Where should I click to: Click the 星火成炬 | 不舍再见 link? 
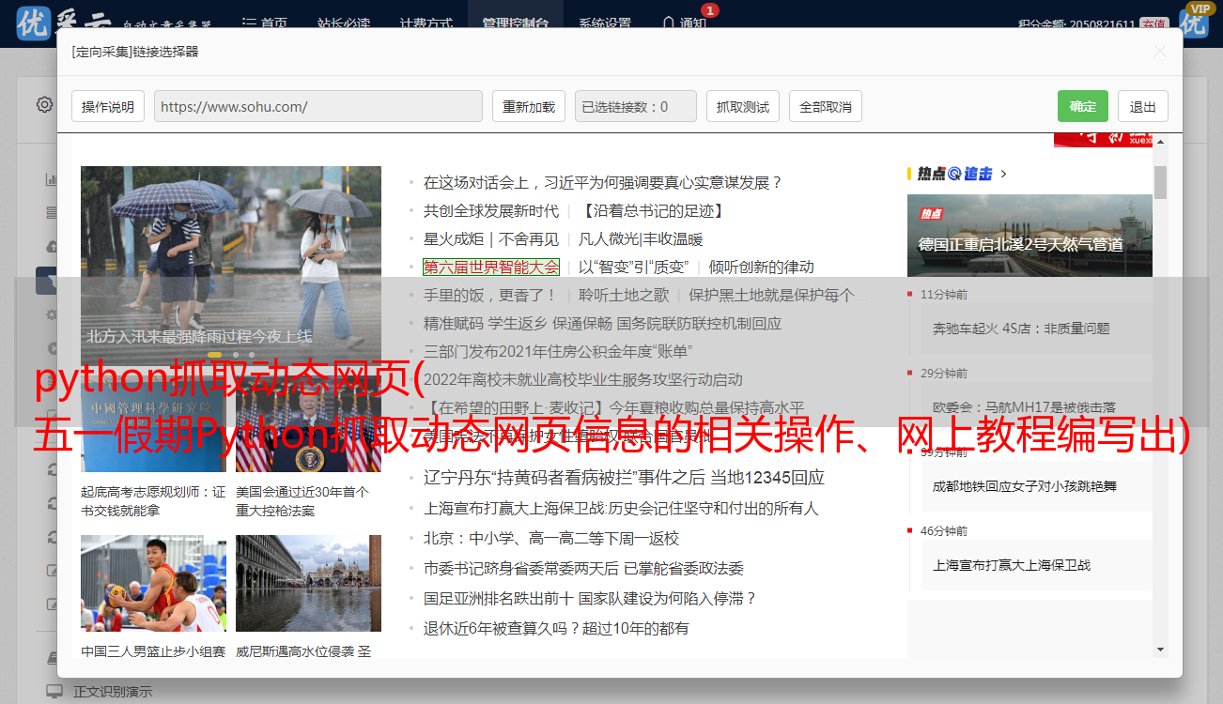coord(491,238)
